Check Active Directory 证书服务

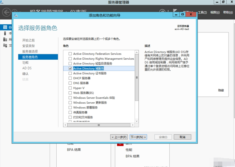70,73
